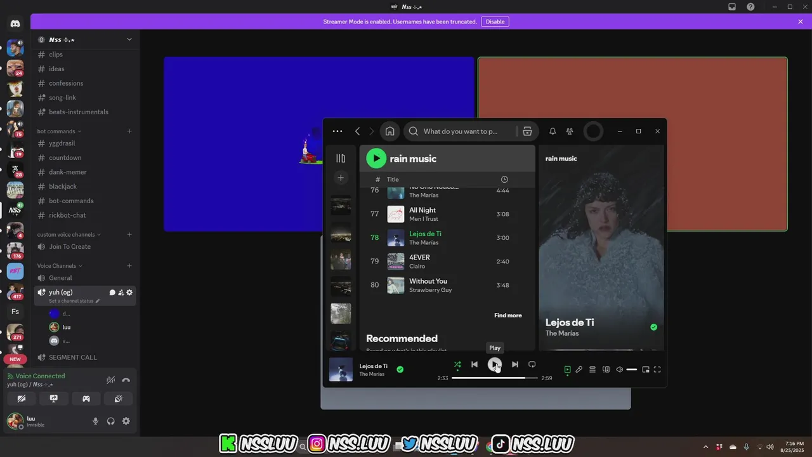Seek on the Spotify song progress bar
The image size is (812, 457).
(494, 378)
